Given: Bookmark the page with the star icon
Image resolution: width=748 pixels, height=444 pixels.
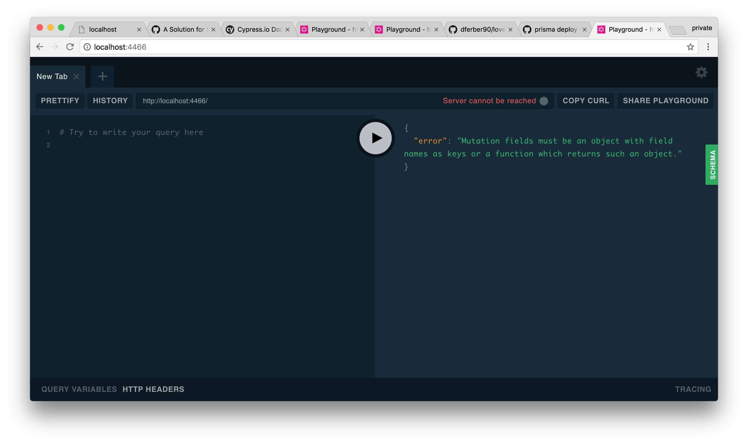Looking at the screenshot, I should pyautogui.click(x=690, y=47).
